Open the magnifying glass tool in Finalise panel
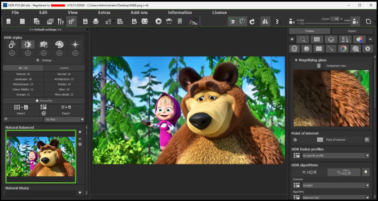 point(303,40)
